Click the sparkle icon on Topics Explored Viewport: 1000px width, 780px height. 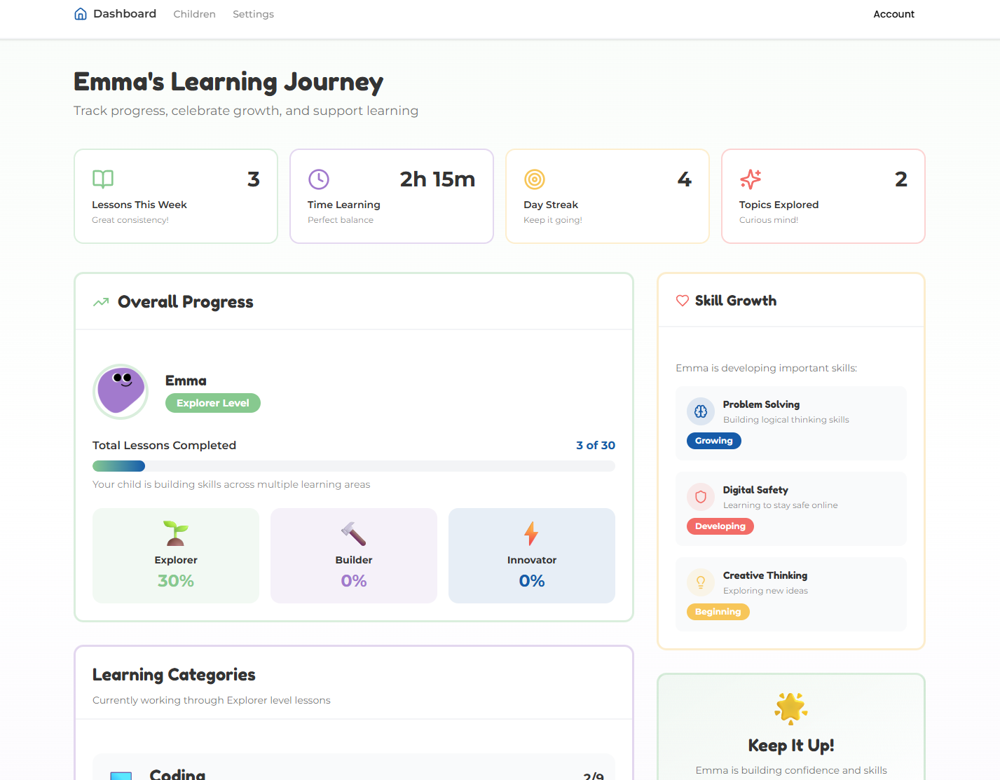751,179
